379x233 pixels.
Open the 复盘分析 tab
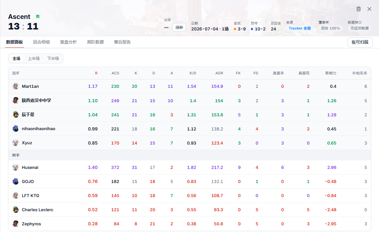[68, 42]
